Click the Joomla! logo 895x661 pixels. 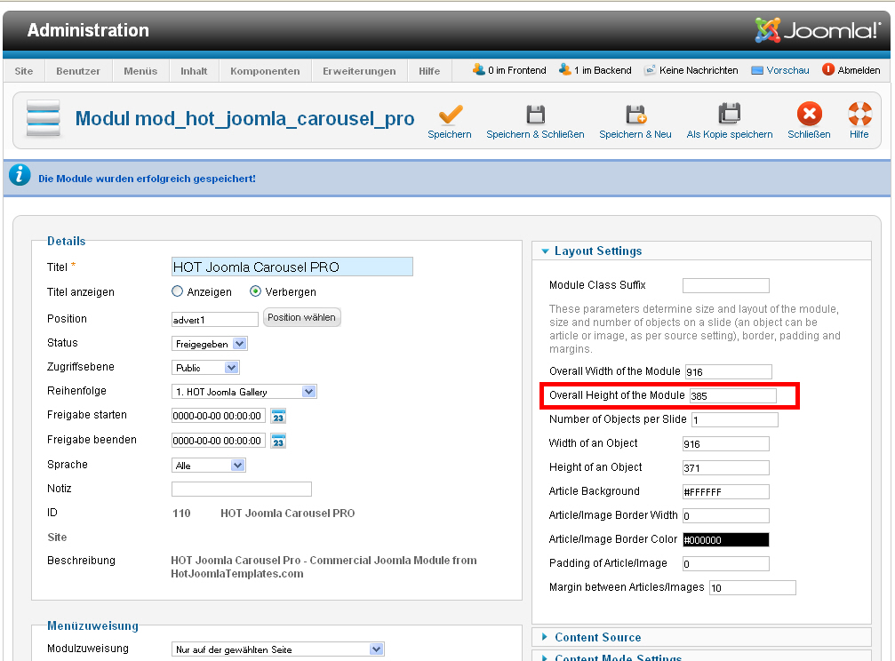pyautogui.click(x=818, y=29)
